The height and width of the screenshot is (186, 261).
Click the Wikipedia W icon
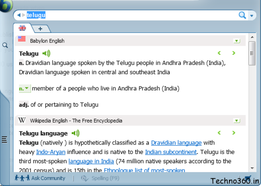tap(22, 120)
